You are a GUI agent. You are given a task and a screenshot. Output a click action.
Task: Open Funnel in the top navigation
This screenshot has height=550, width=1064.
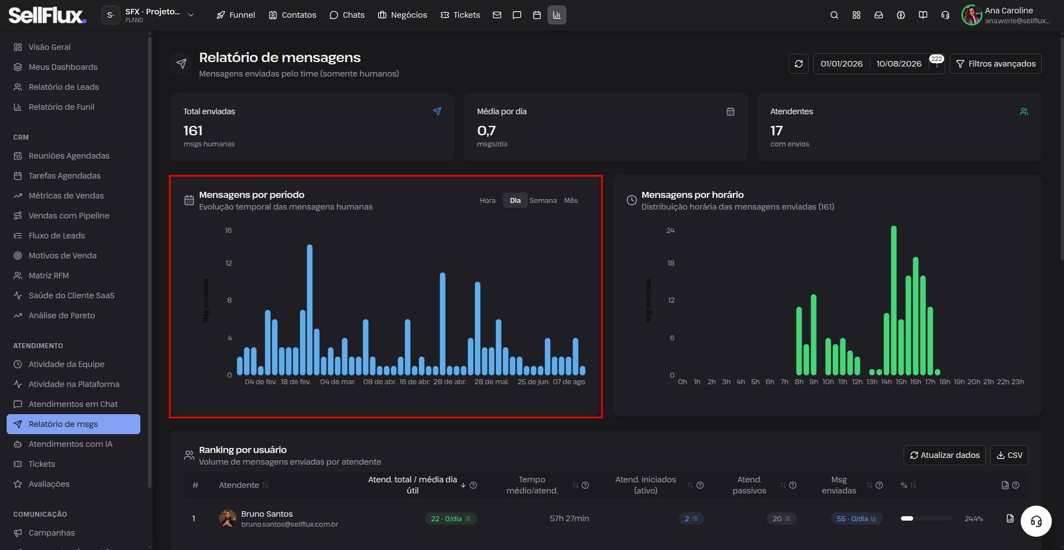click(x=236, y=15)
